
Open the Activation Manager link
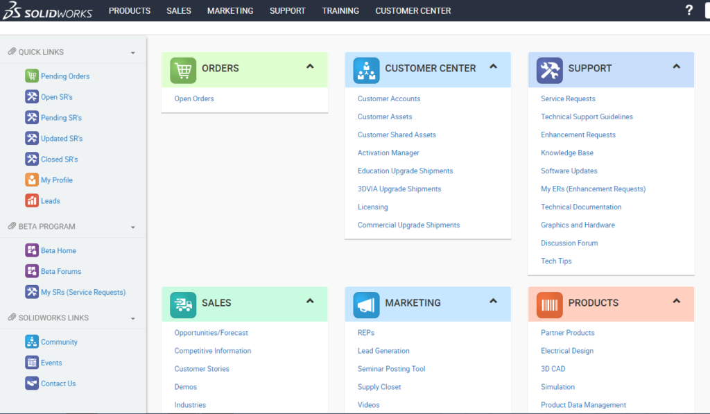tap(388, 153)
